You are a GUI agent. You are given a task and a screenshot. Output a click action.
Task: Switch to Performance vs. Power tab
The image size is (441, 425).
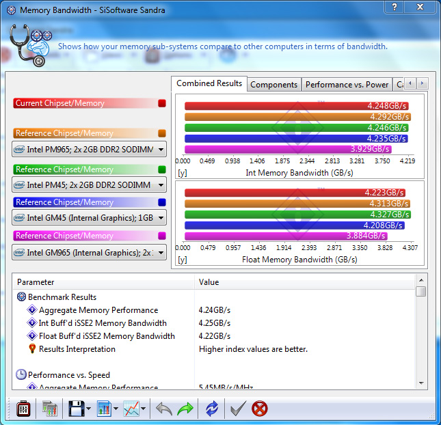[347, 85]
